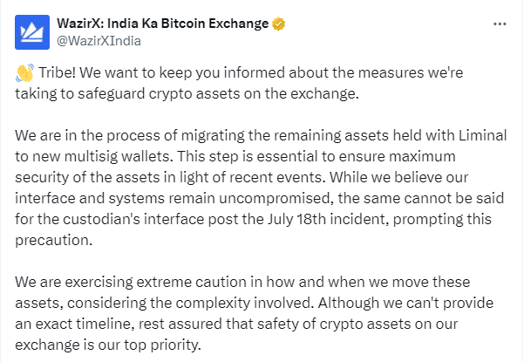Image resolution: width=524 pixels, height=362 pixels.
Task: Click the "safeguard crypto assets" phrase
Action: [159, 93]
